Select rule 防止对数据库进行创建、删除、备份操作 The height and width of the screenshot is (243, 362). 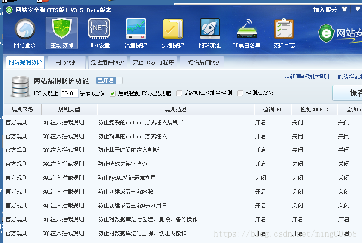147,219
